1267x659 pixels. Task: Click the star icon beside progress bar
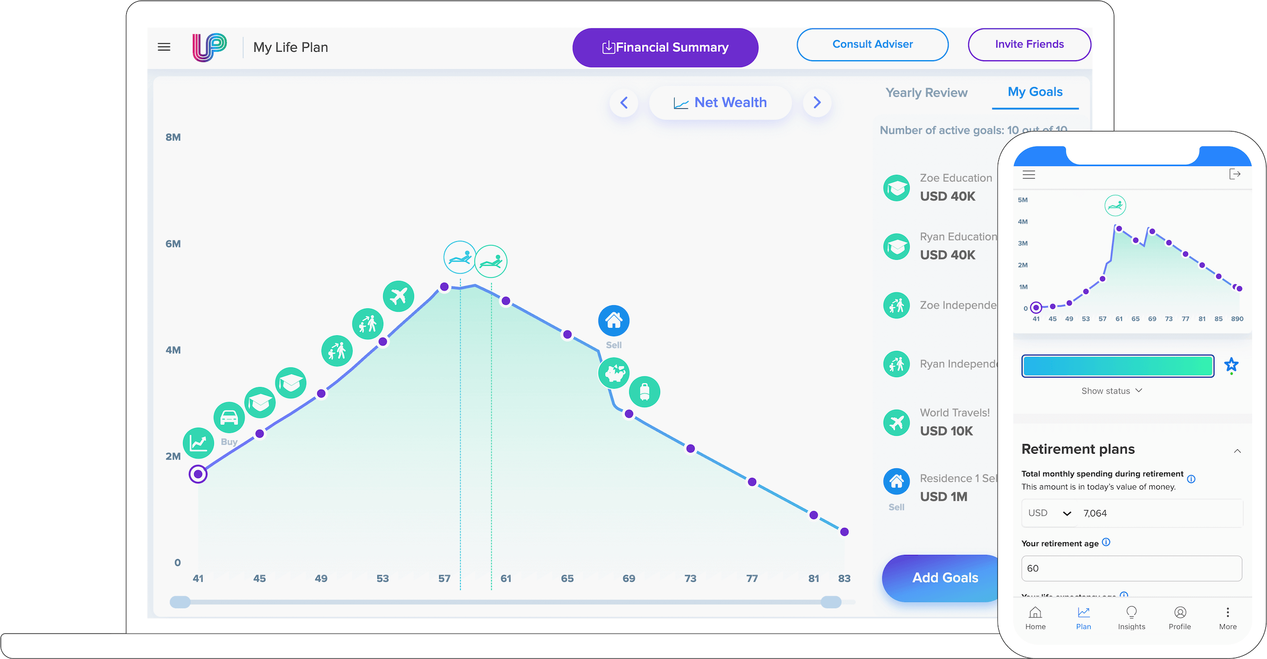(x=1231, y=365)
